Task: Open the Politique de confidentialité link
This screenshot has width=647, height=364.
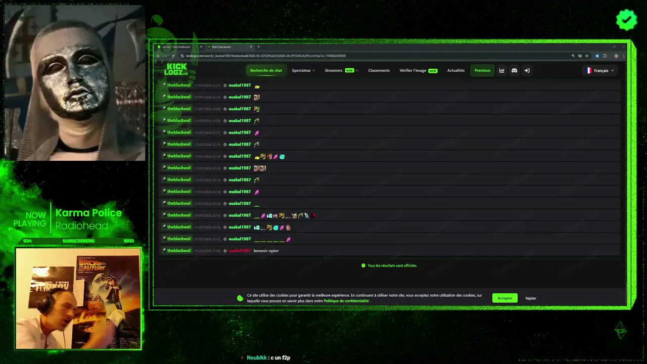Action: click(x=346, y=301)
